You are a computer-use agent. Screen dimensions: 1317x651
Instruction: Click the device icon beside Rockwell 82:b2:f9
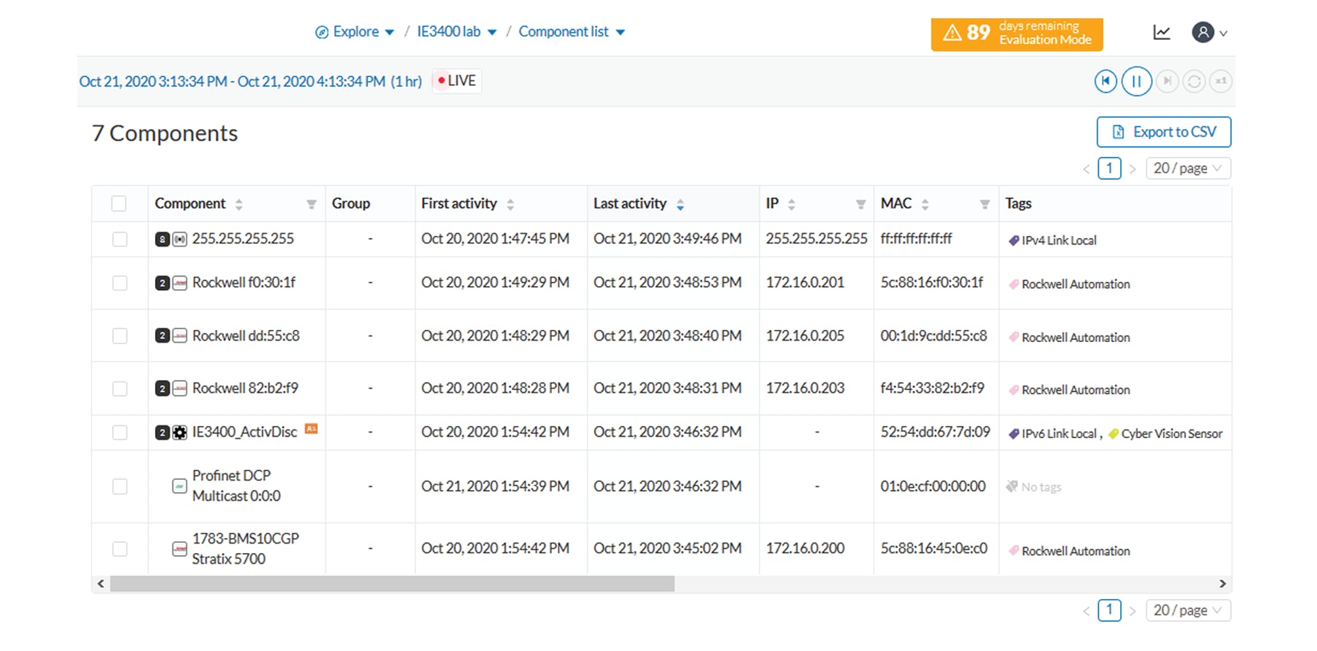coord(179,389)
